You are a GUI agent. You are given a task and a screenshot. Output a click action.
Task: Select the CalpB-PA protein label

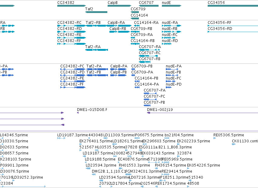tap(119, 66)
